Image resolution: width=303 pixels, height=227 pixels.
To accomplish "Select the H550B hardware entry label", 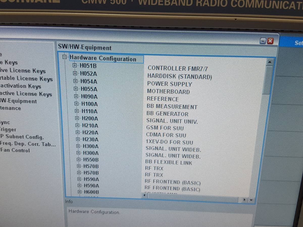I will pos(91,160).
